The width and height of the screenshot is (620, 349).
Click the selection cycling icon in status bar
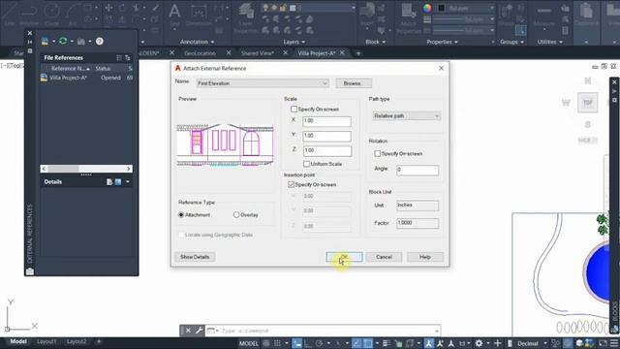coord(410,343)
